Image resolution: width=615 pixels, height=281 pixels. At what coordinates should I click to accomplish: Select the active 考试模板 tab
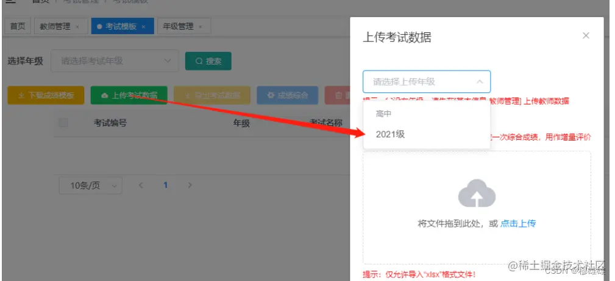click(121, 26)
